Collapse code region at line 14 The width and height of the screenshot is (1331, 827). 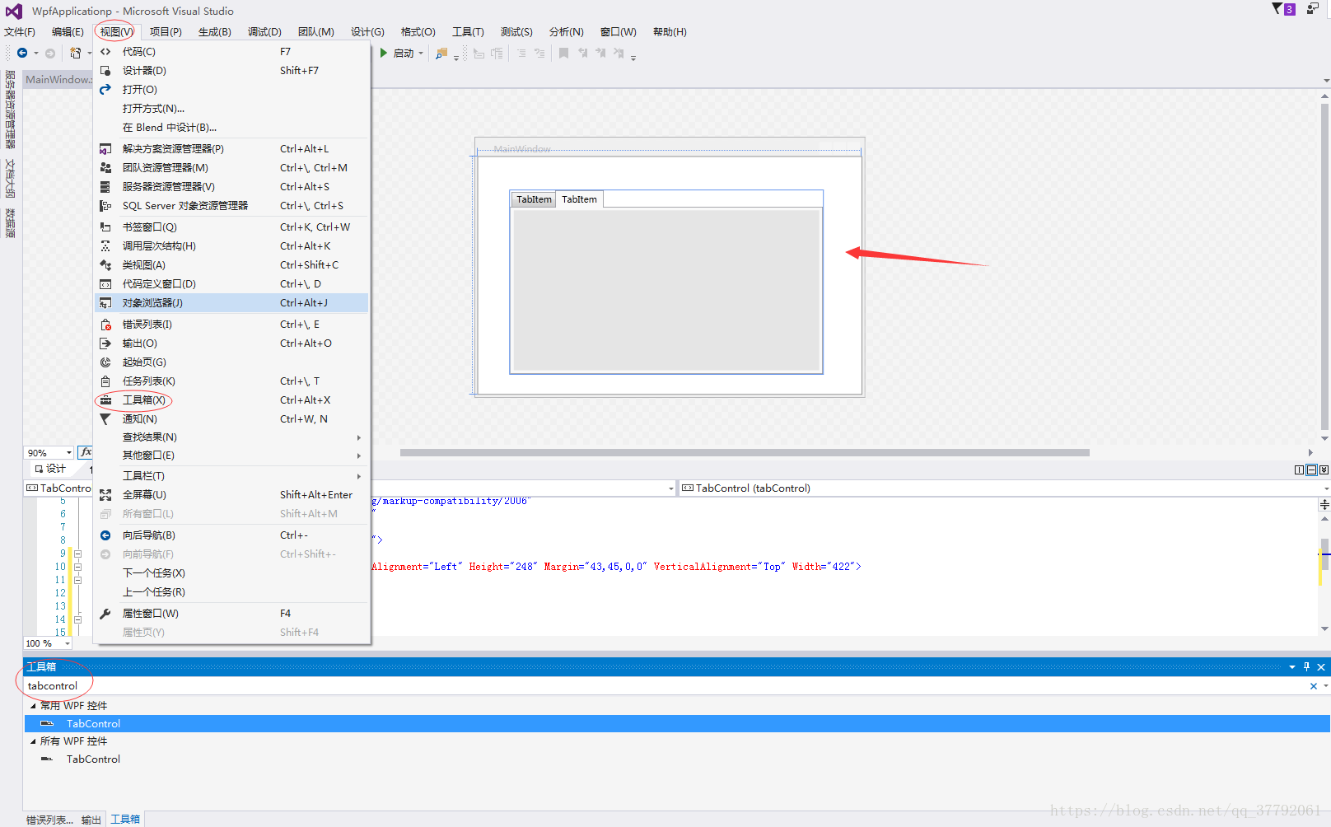click(x=77, y=619)
